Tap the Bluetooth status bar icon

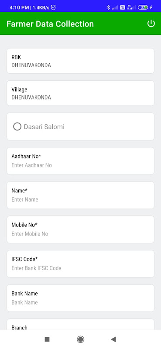coord(108,7)
